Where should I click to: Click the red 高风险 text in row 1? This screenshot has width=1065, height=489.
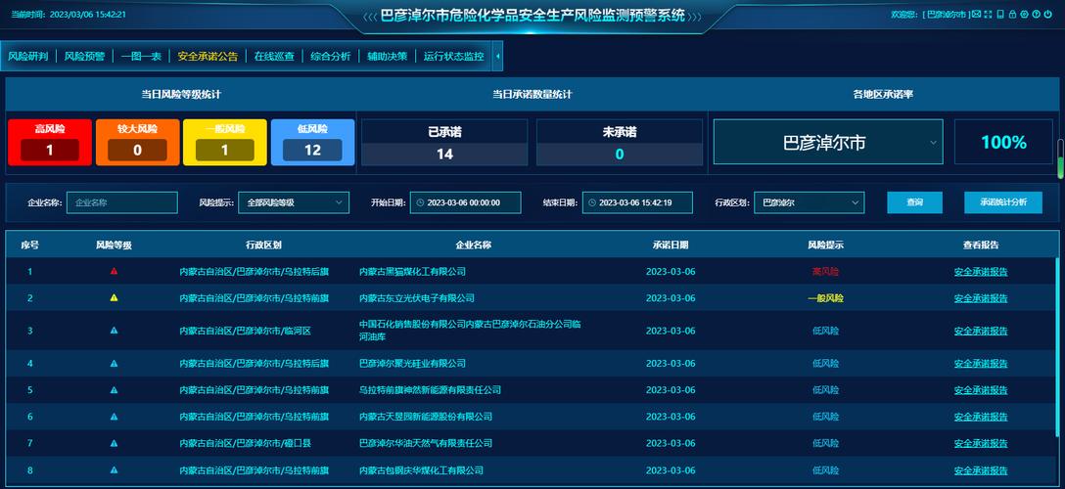825,271
